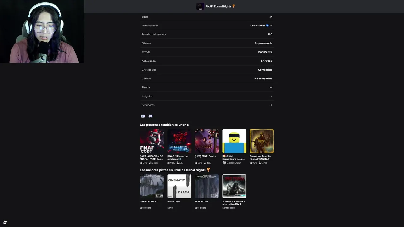Image resolution: width=404 pixels, height=227 pixels.
Task: Click the Gusrok2010 creator name
Action: click(233, 163)
